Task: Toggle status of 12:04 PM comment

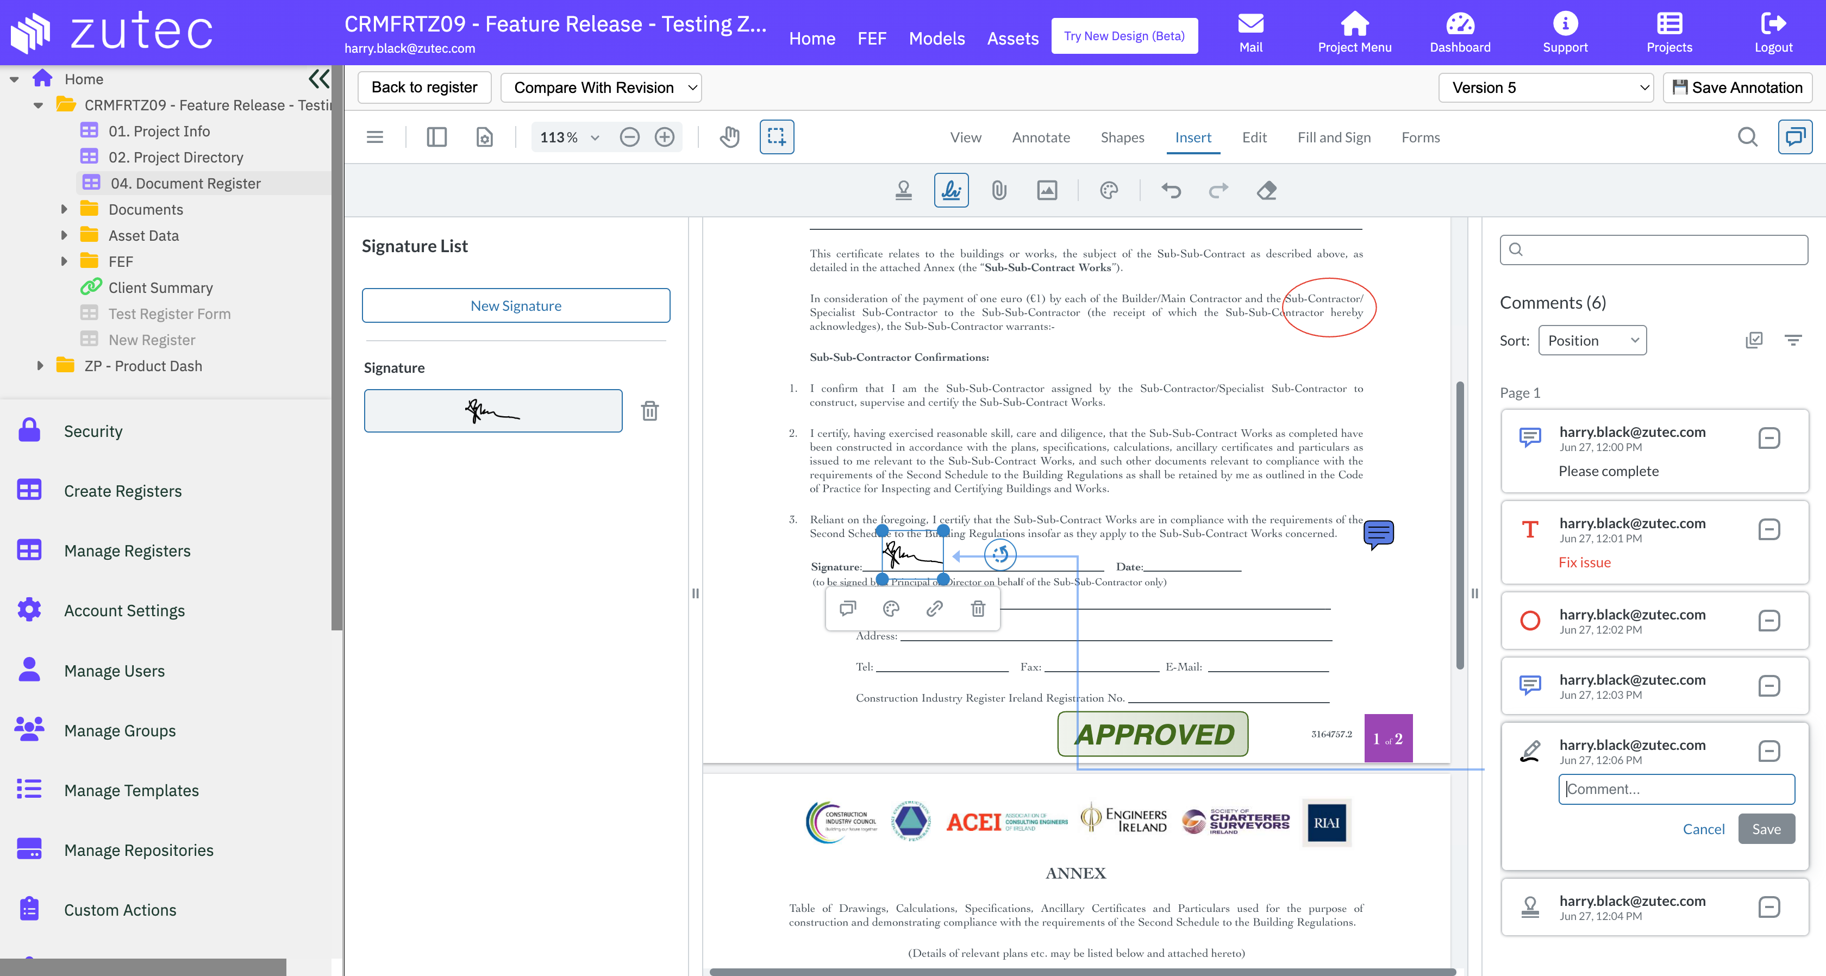Action: click(x=1768, y=907)
